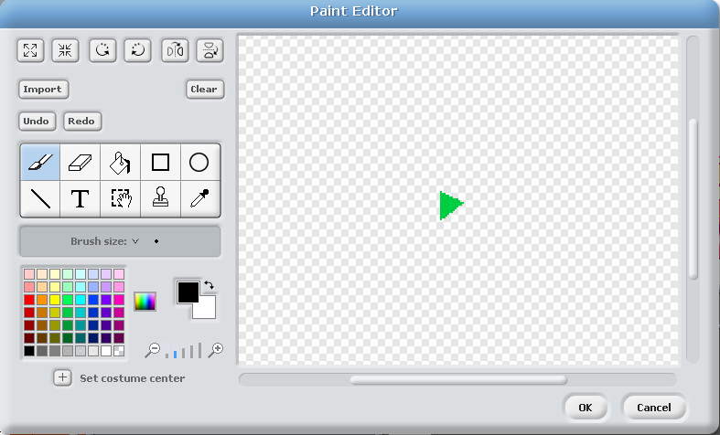Screen dimensions: 720x435
Task: Pick the red swatch in palette
Action: pos(29,300)
